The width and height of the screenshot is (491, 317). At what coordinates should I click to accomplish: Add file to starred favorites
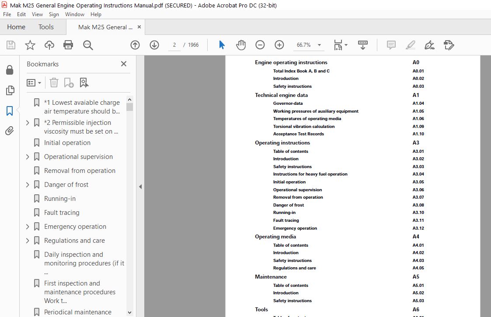pyautogui.click(x=30, y=45)
